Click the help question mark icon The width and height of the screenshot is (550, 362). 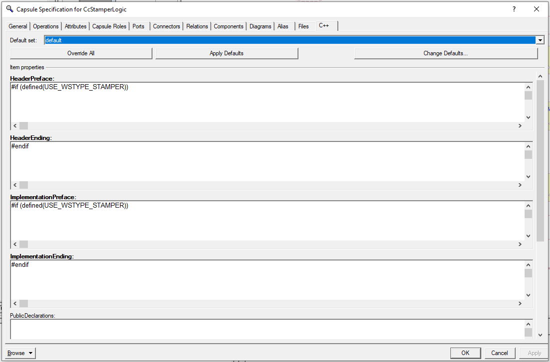pos(514,9)
